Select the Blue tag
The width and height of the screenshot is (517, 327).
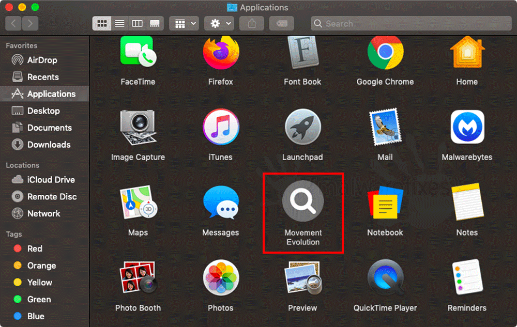(x=44, y=316)
